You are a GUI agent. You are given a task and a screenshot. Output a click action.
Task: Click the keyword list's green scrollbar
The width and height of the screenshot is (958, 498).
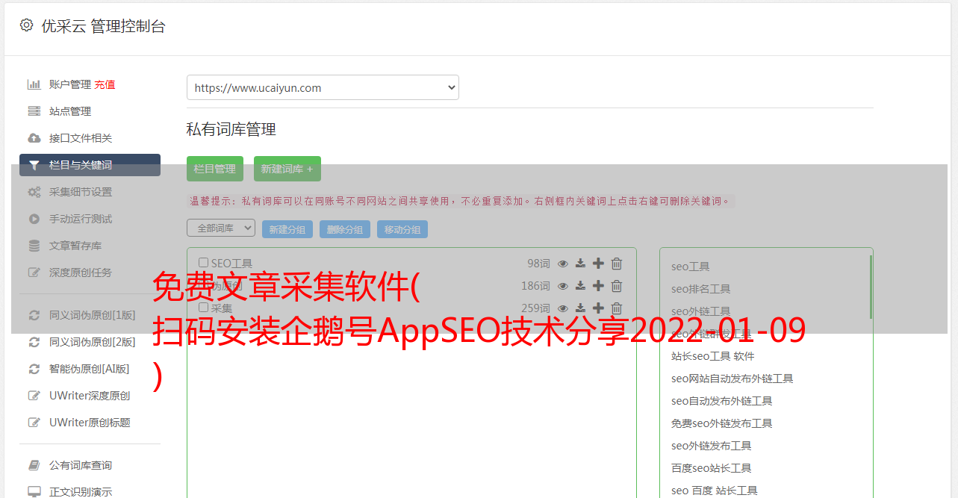871,287
